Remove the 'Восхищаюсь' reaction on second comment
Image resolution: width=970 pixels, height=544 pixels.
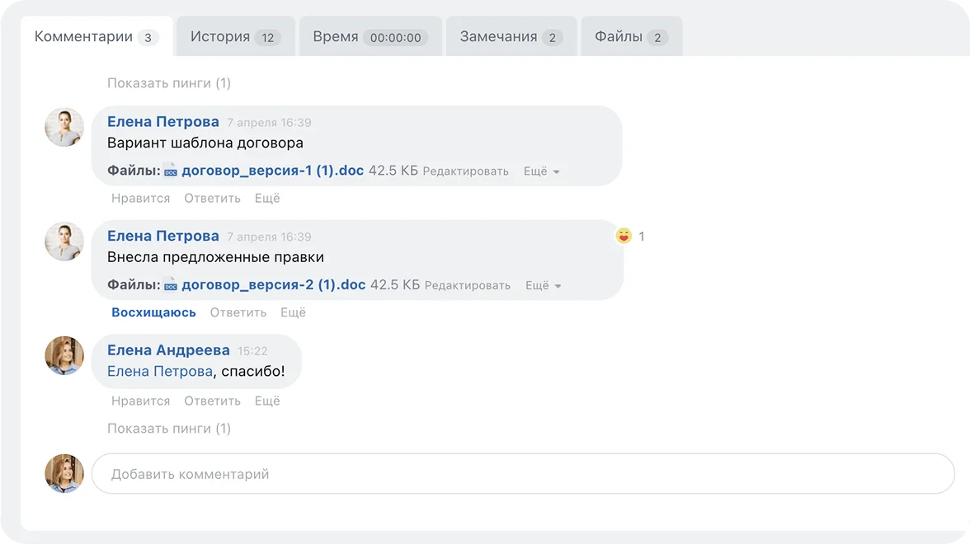tap(153, 312)
